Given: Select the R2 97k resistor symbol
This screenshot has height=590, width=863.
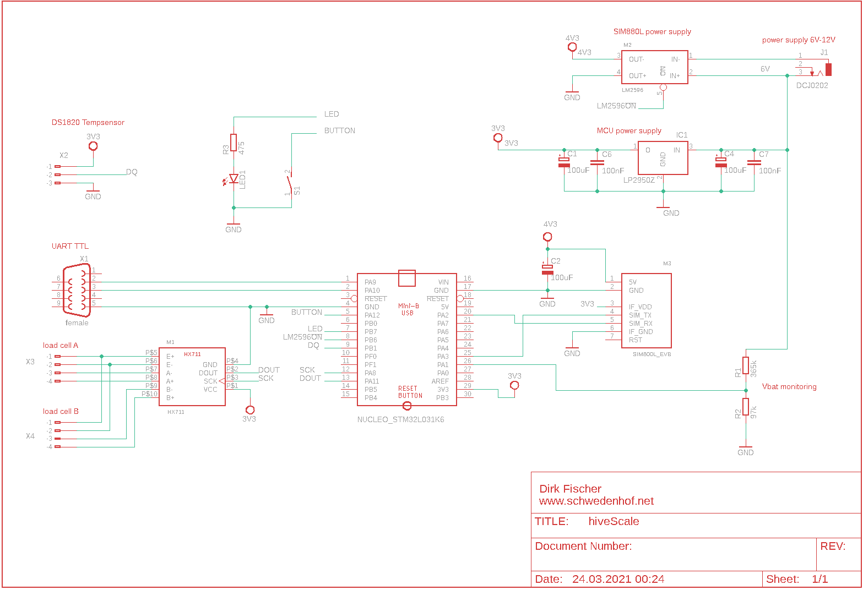Looking at the screenshot, I should click(x=746, y=407).
